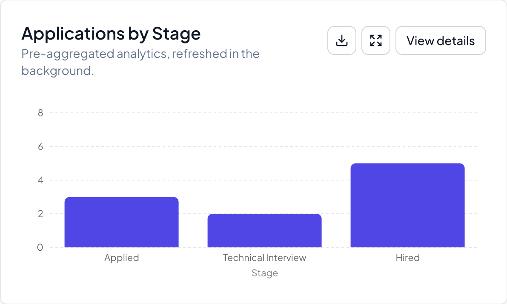The width and height of the screenshot is (507, 304).
Task: Select the Hired bar
Action: point(407,205)
